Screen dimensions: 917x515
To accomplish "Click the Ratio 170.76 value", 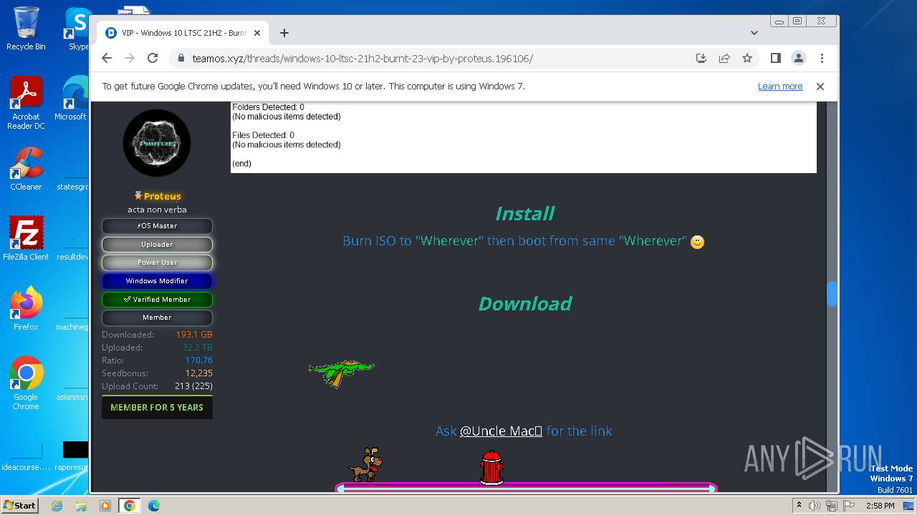I will [198, 360].
